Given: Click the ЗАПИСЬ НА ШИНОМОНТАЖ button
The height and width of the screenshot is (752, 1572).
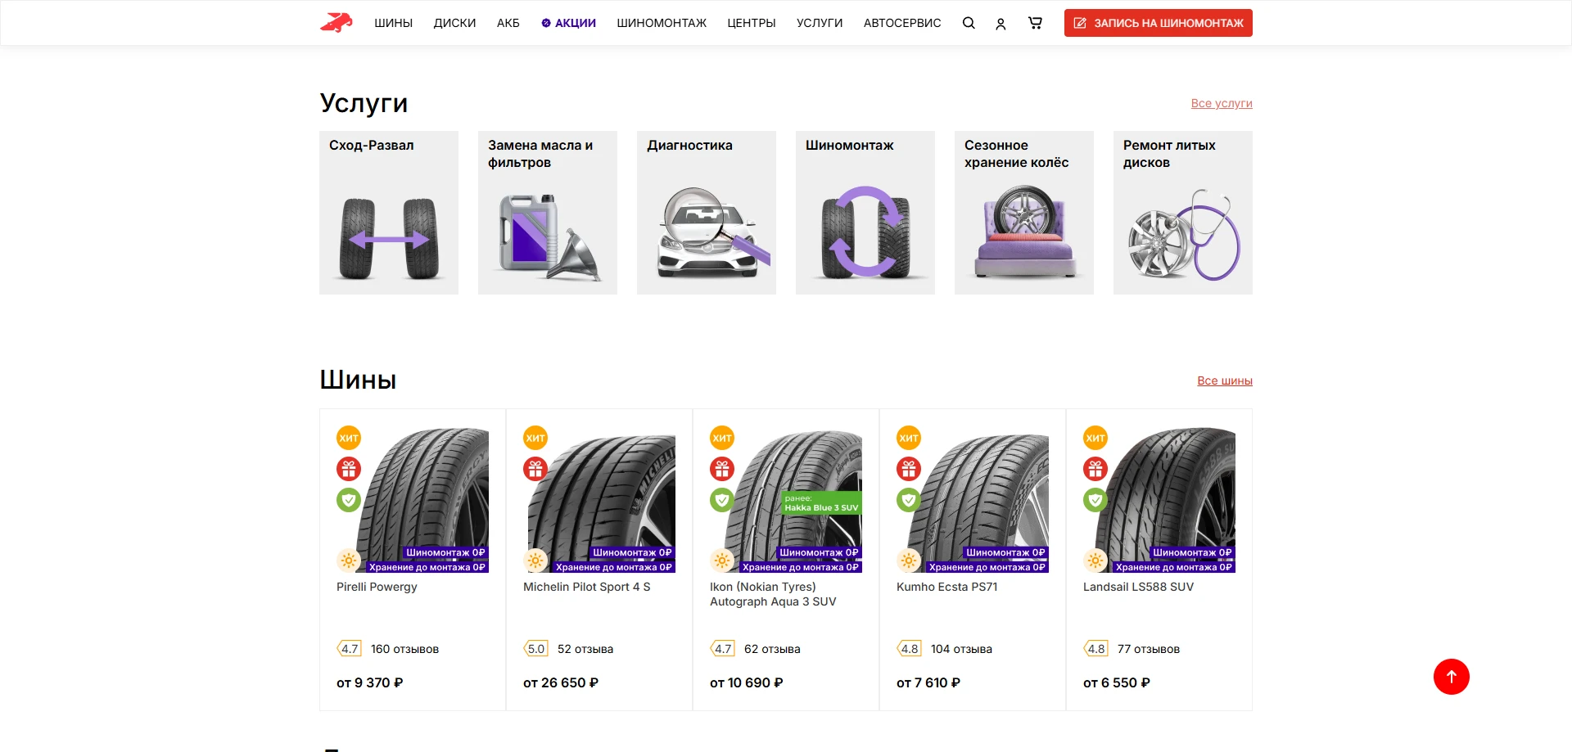Looking at the screenshot, I should (x=1159, y=23).
